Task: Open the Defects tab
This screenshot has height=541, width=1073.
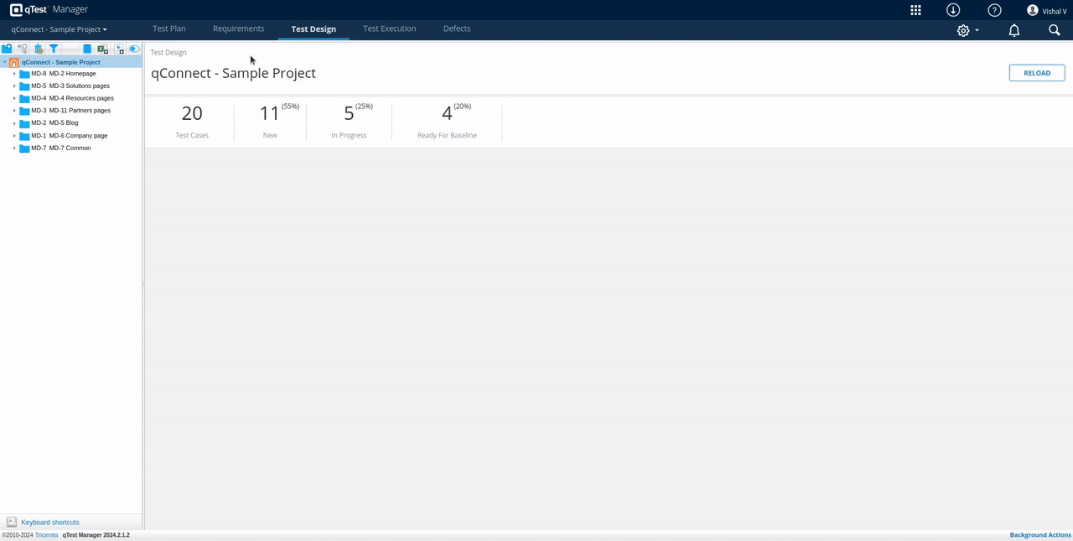Action: pos(457,29)
